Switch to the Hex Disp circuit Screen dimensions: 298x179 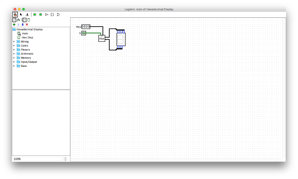pyautogui.click(x=27, y=37)
